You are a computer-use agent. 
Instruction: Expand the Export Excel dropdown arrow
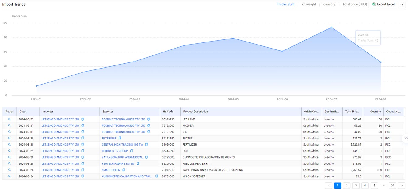pos(402,5)
